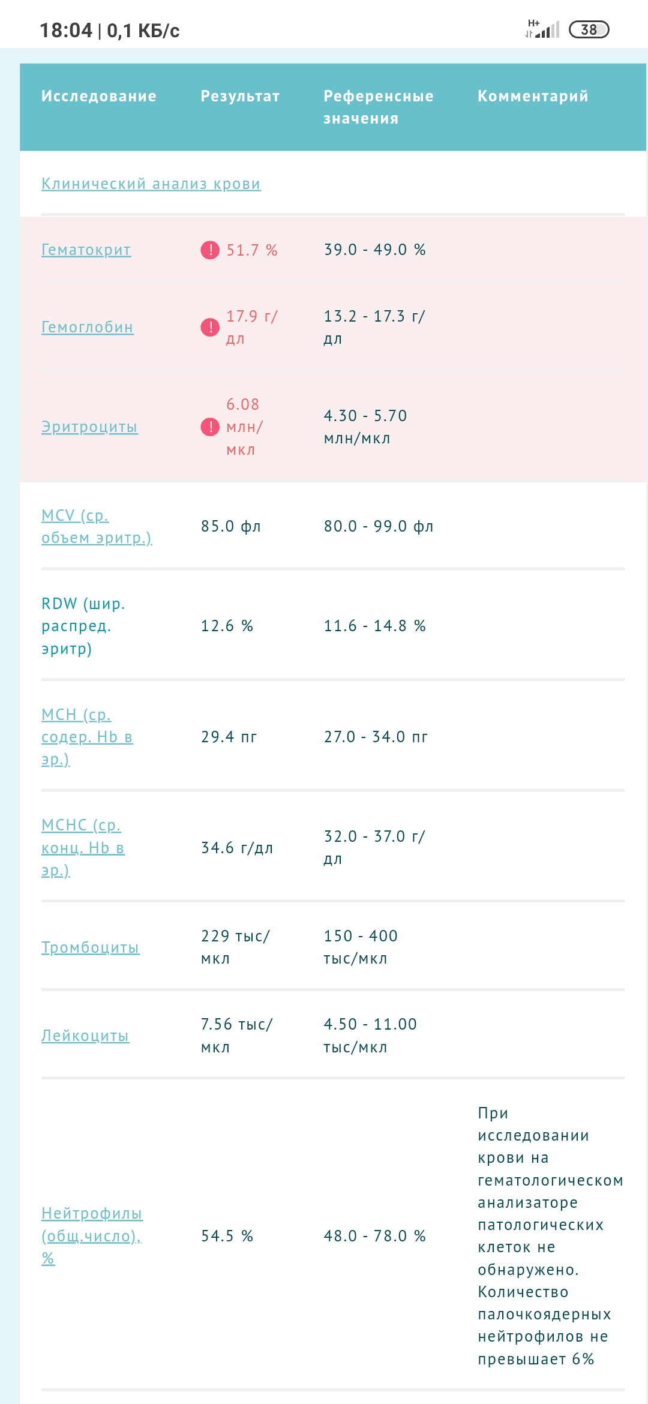The image size is (648, 1404).
Task: Tap the red alert icon beside Гематокрит result
Action: click(210, 250)
